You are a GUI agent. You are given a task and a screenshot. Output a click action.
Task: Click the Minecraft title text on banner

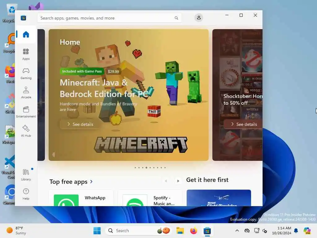[x=104, y=88]
